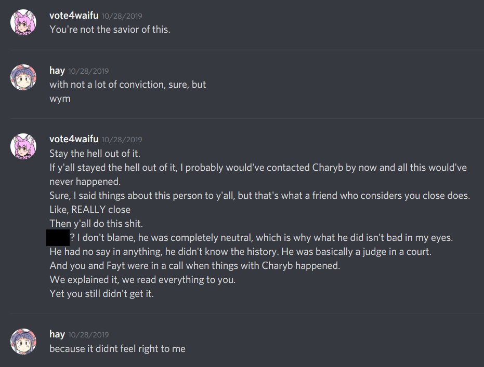Select the line "Yet you still didn't get it."
Image resolution: width=484 pixels, height=367 pixels.
coord(101,294)
